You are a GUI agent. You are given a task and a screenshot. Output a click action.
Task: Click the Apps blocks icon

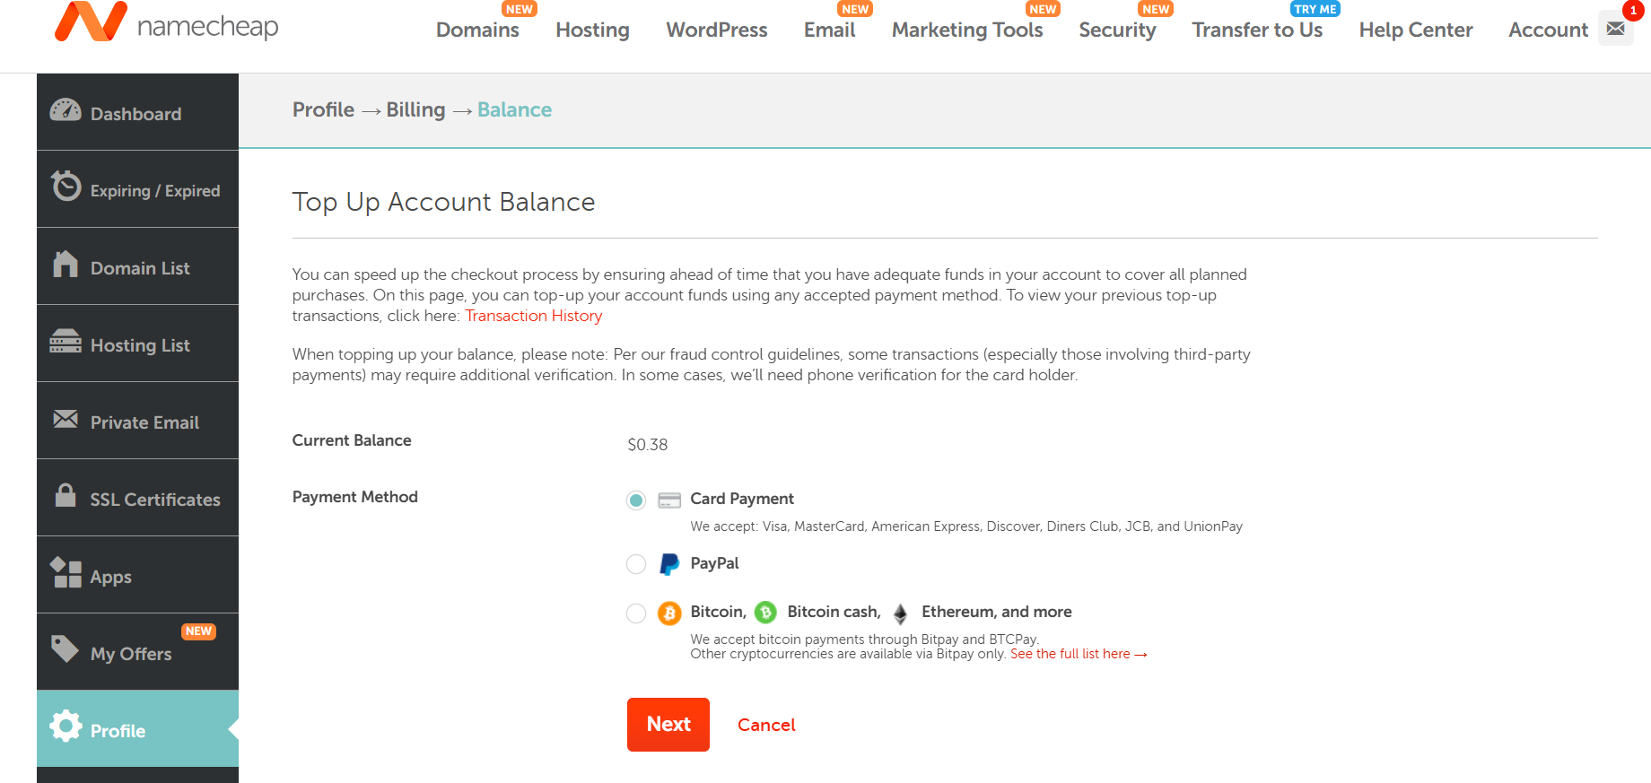[x=66, y=572]
